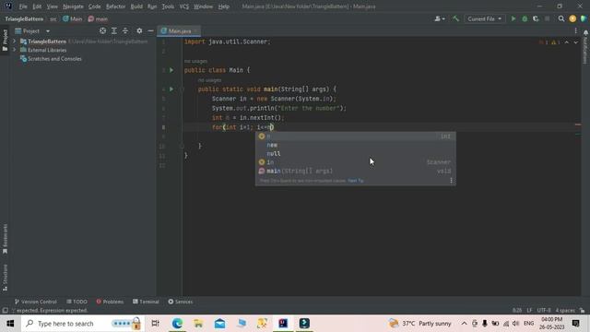Image resolution: width=590 pixels, height=332 pixels.
Task: Open Terminal tool window
Action: point(146,302)
